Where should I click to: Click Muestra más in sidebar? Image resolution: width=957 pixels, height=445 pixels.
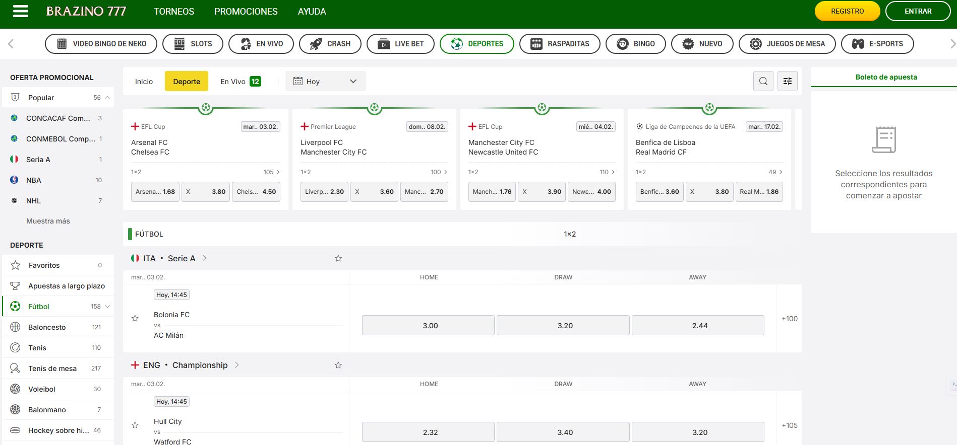point(48,221)
